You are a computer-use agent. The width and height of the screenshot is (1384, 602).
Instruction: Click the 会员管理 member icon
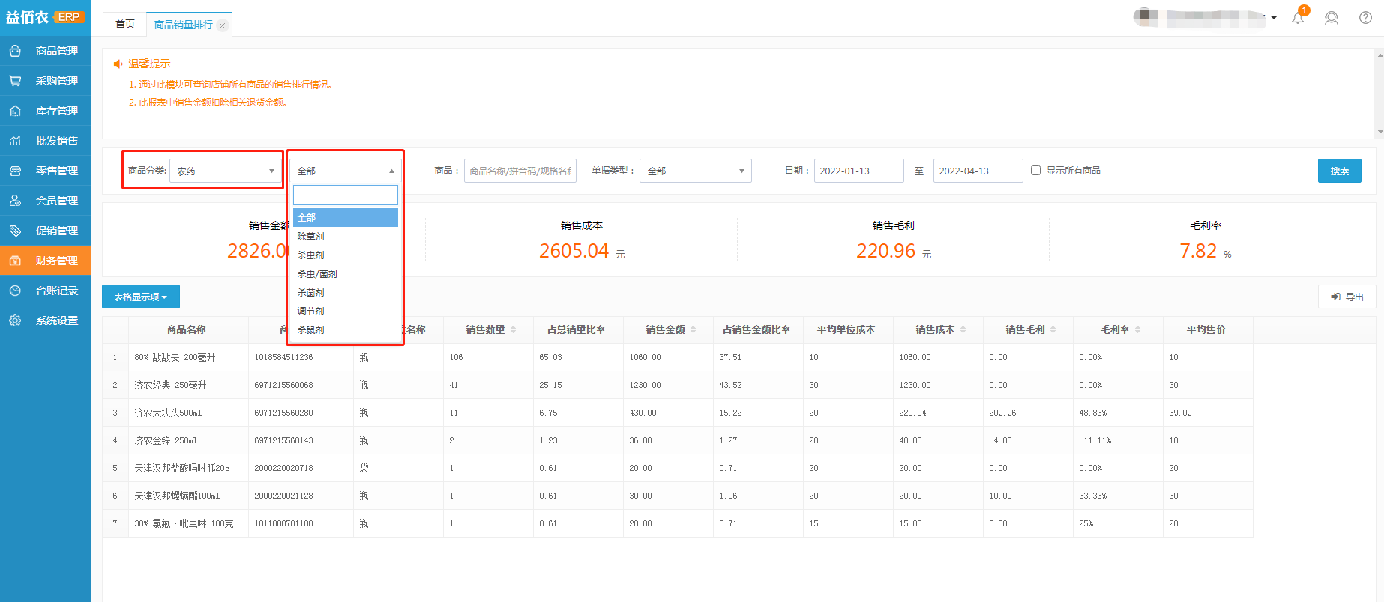(x=15, y=201)
